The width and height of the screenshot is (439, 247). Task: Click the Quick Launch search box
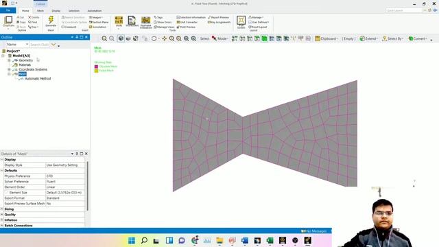point(404,10)
